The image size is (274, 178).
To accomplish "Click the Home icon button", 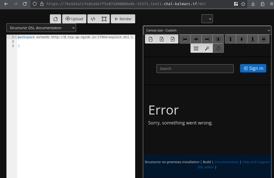I will (x=56, y=19).
